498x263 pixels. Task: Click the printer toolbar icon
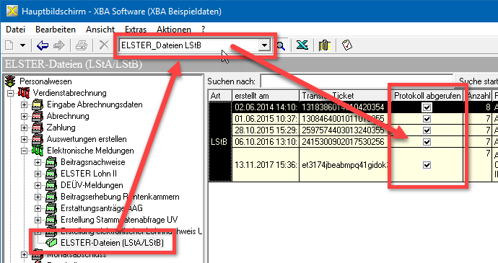pos(82,45)
